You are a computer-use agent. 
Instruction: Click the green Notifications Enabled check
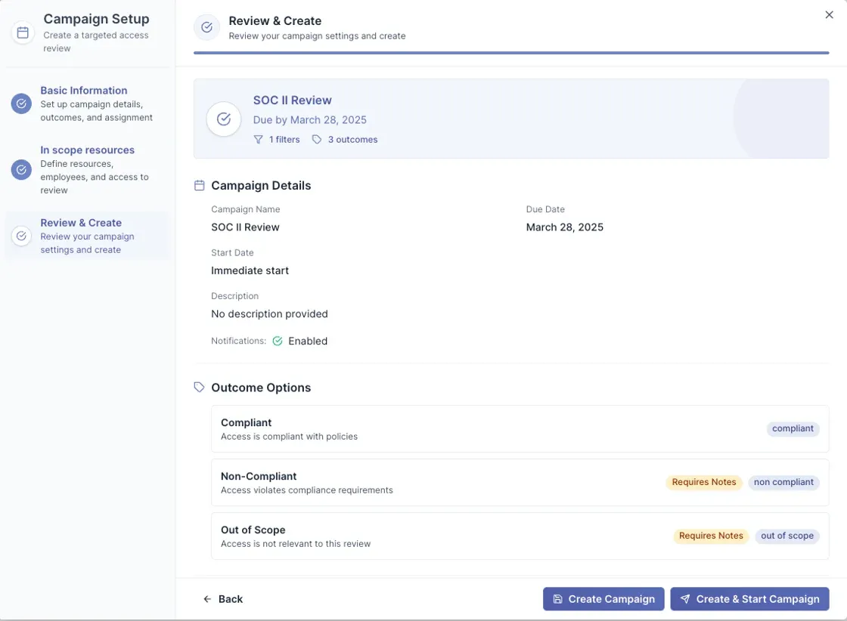click(278, 341)
